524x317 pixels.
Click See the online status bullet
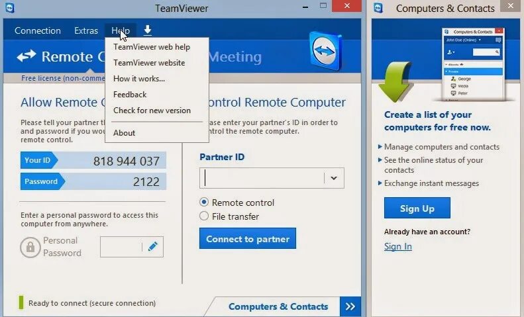tap(433, 165)
